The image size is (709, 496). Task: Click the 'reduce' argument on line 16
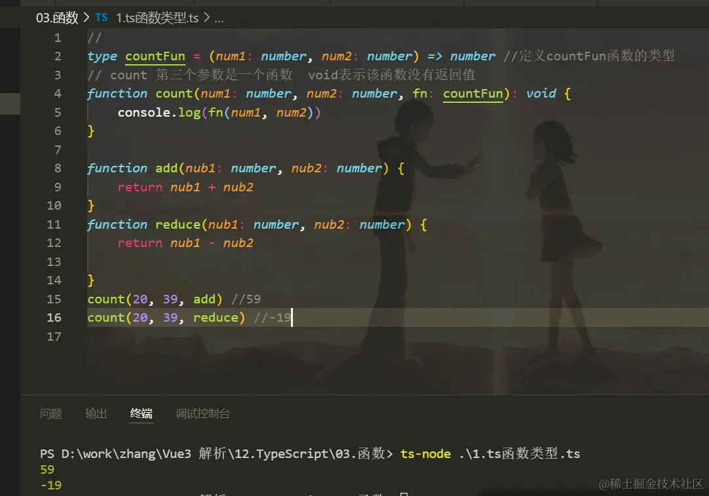pos(216,317)
